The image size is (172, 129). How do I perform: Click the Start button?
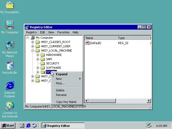pyautogui.click(x=8, y=126)
